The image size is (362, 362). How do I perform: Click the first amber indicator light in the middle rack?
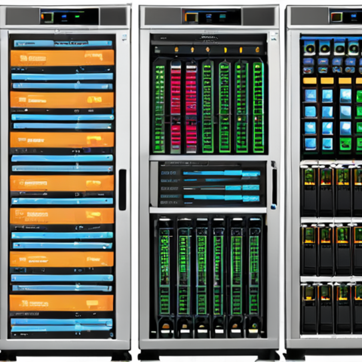point(176,49)
